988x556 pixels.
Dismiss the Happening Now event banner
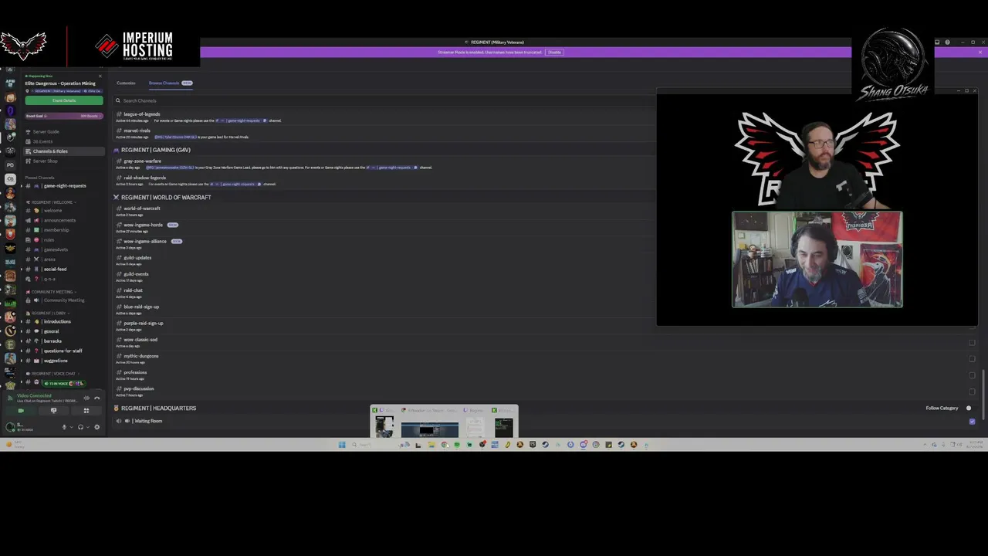(x=100, y=76)
